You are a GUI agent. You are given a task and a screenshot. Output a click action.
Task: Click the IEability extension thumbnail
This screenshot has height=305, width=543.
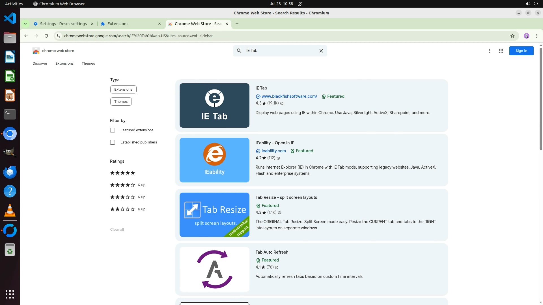214,160
